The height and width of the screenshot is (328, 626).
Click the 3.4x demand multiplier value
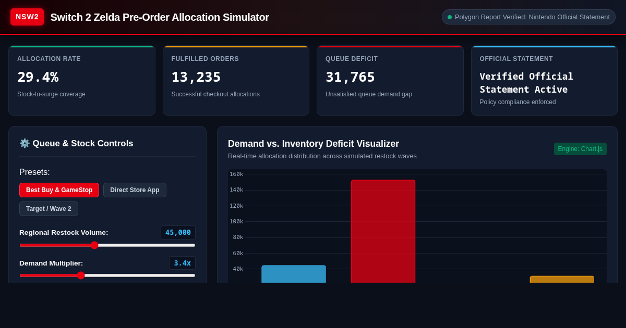pos(182,263)
